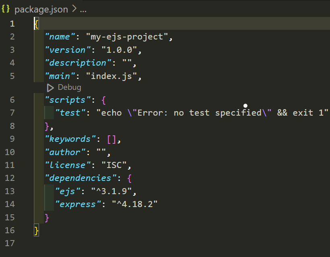Click the "license" key
Viewport: 330px width, 257px height.
click(68, 165)
